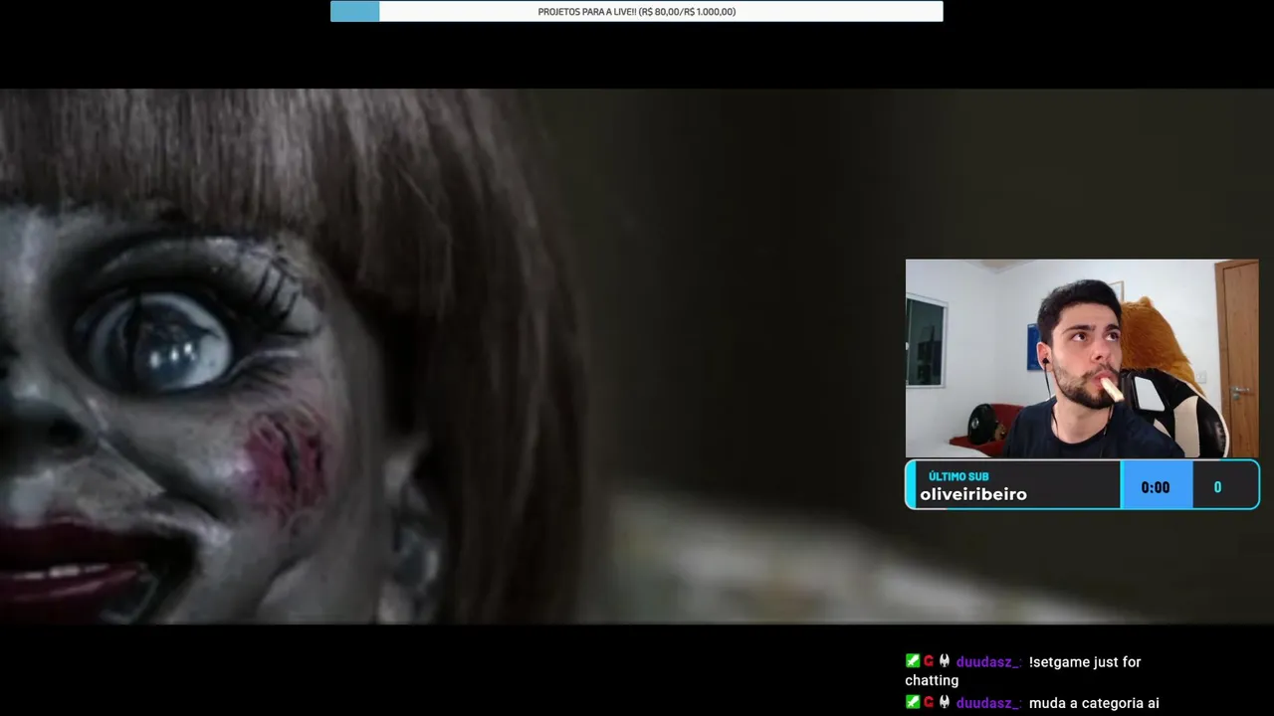Click the 'ÚLTIMO SUB' label
The height and width of the screenshot is (716, 1274).
(x=958, y=476)
